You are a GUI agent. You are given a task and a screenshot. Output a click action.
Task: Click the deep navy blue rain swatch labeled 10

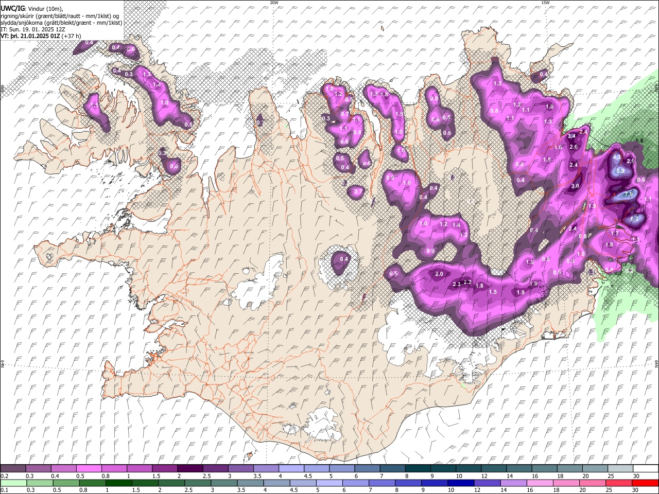click(461, 483)
